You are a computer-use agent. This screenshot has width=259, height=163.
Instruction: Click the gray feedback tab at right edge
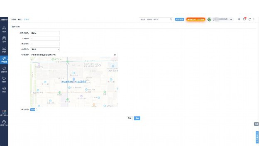click(256, 124)
